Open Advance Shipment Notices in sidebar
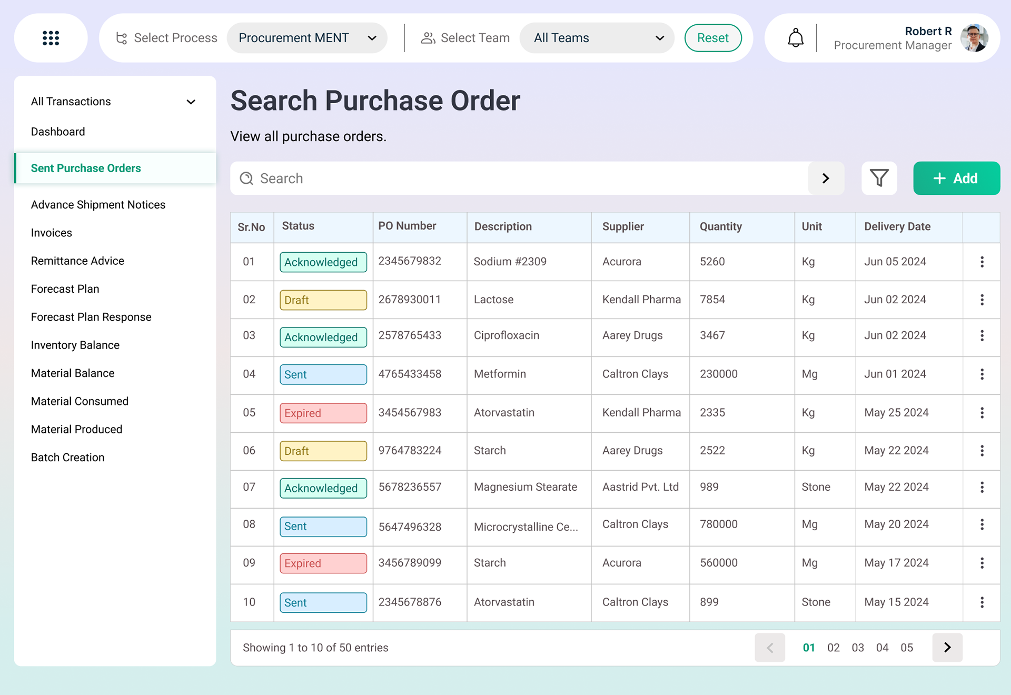Screen dimensions: 1011x695 click(x=98, y=205)
